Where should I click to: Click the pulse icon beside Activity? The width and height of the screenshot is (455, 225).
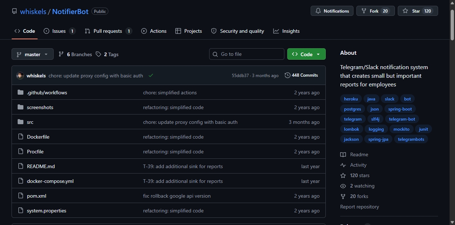point(343,165)
